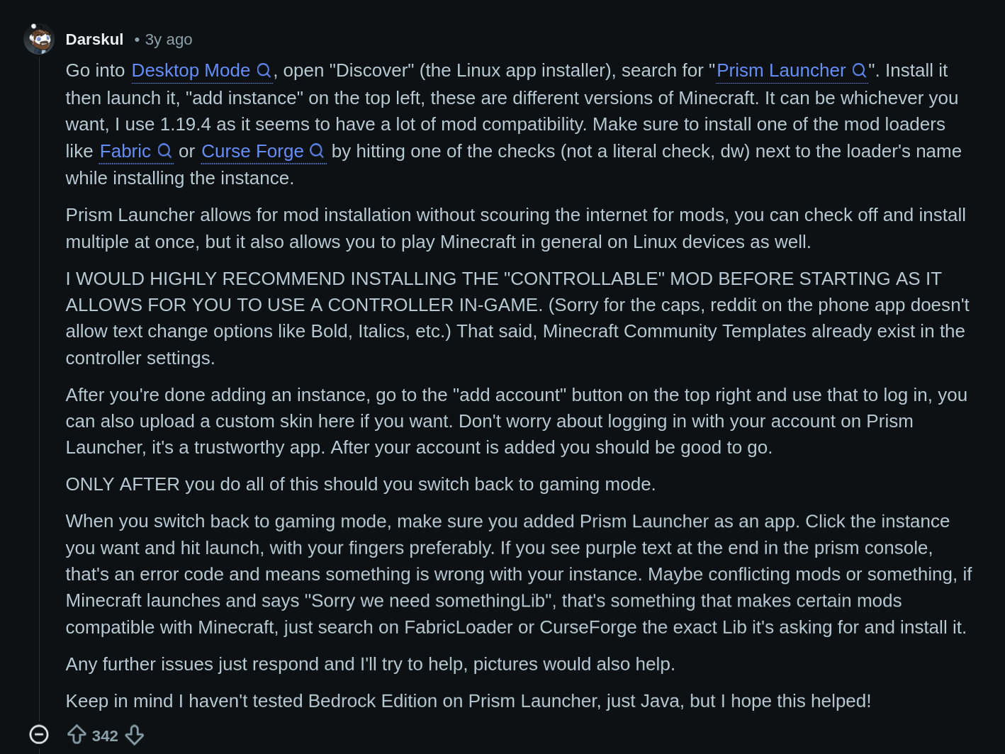
Task: Open Darskul's profile
Action: [94, 39]
